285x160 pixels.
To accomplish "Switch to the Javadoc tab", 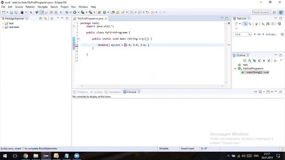I will coord(96,92).
